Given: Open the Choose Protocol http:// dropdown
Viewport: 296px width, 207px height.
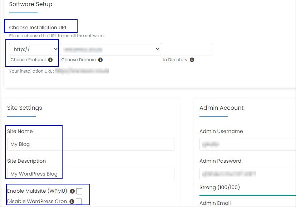Looking at the screenshot, I should pos(34,49).
